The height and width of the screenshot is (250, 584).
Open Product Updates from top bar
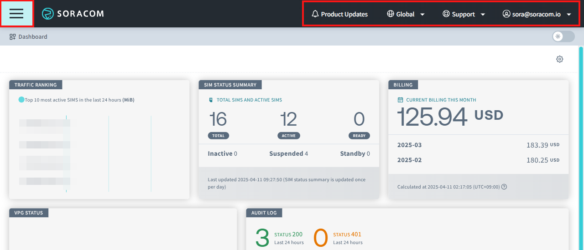[x=344, y=14]
